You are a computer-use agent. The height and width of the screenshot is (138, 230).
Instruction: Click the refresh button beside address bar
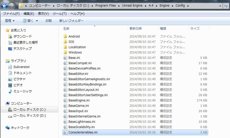(226, 6)
